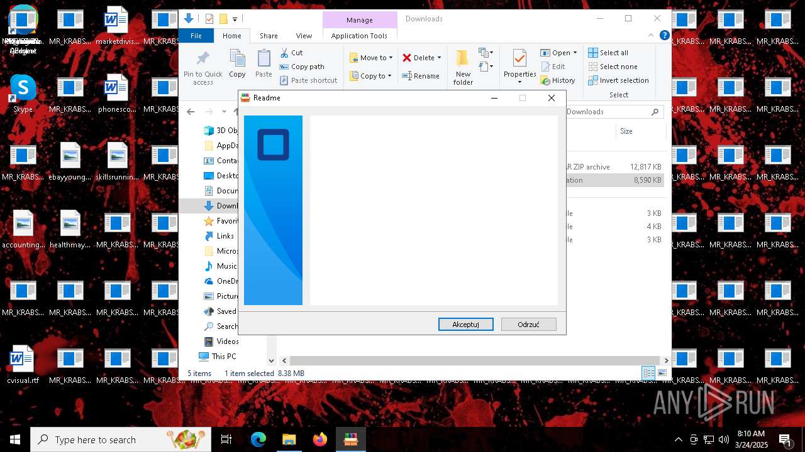Click the red Delete command
This screenshot has height=452, width=805.
tap(418, 58)
